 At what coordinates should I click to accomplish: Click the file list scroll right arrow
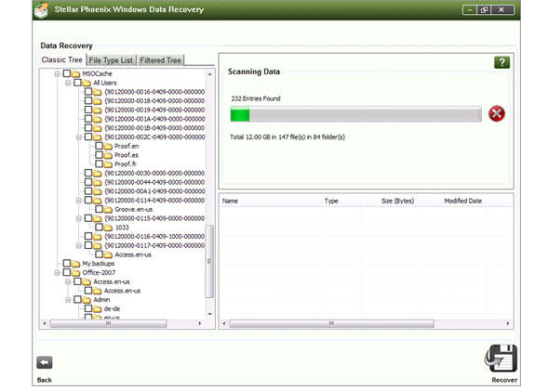click(x=508, y=323)
